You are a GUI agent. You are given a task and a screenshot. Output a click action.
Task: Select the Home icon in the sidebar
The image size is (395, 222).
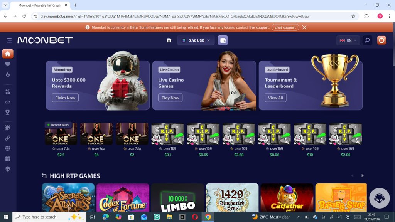[8, 54]
